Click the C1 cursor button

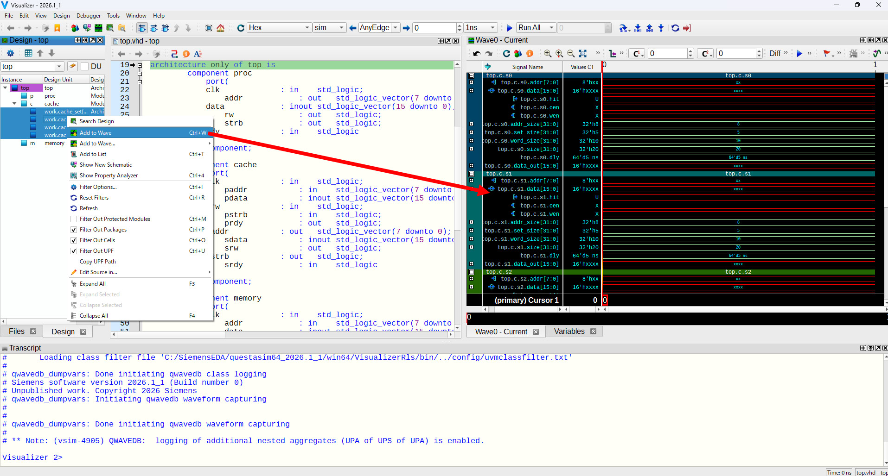pos(638,53)
